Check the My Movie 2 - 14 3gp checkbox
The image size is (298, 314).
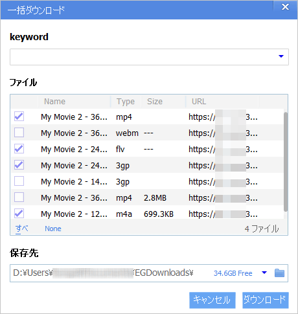19,181
